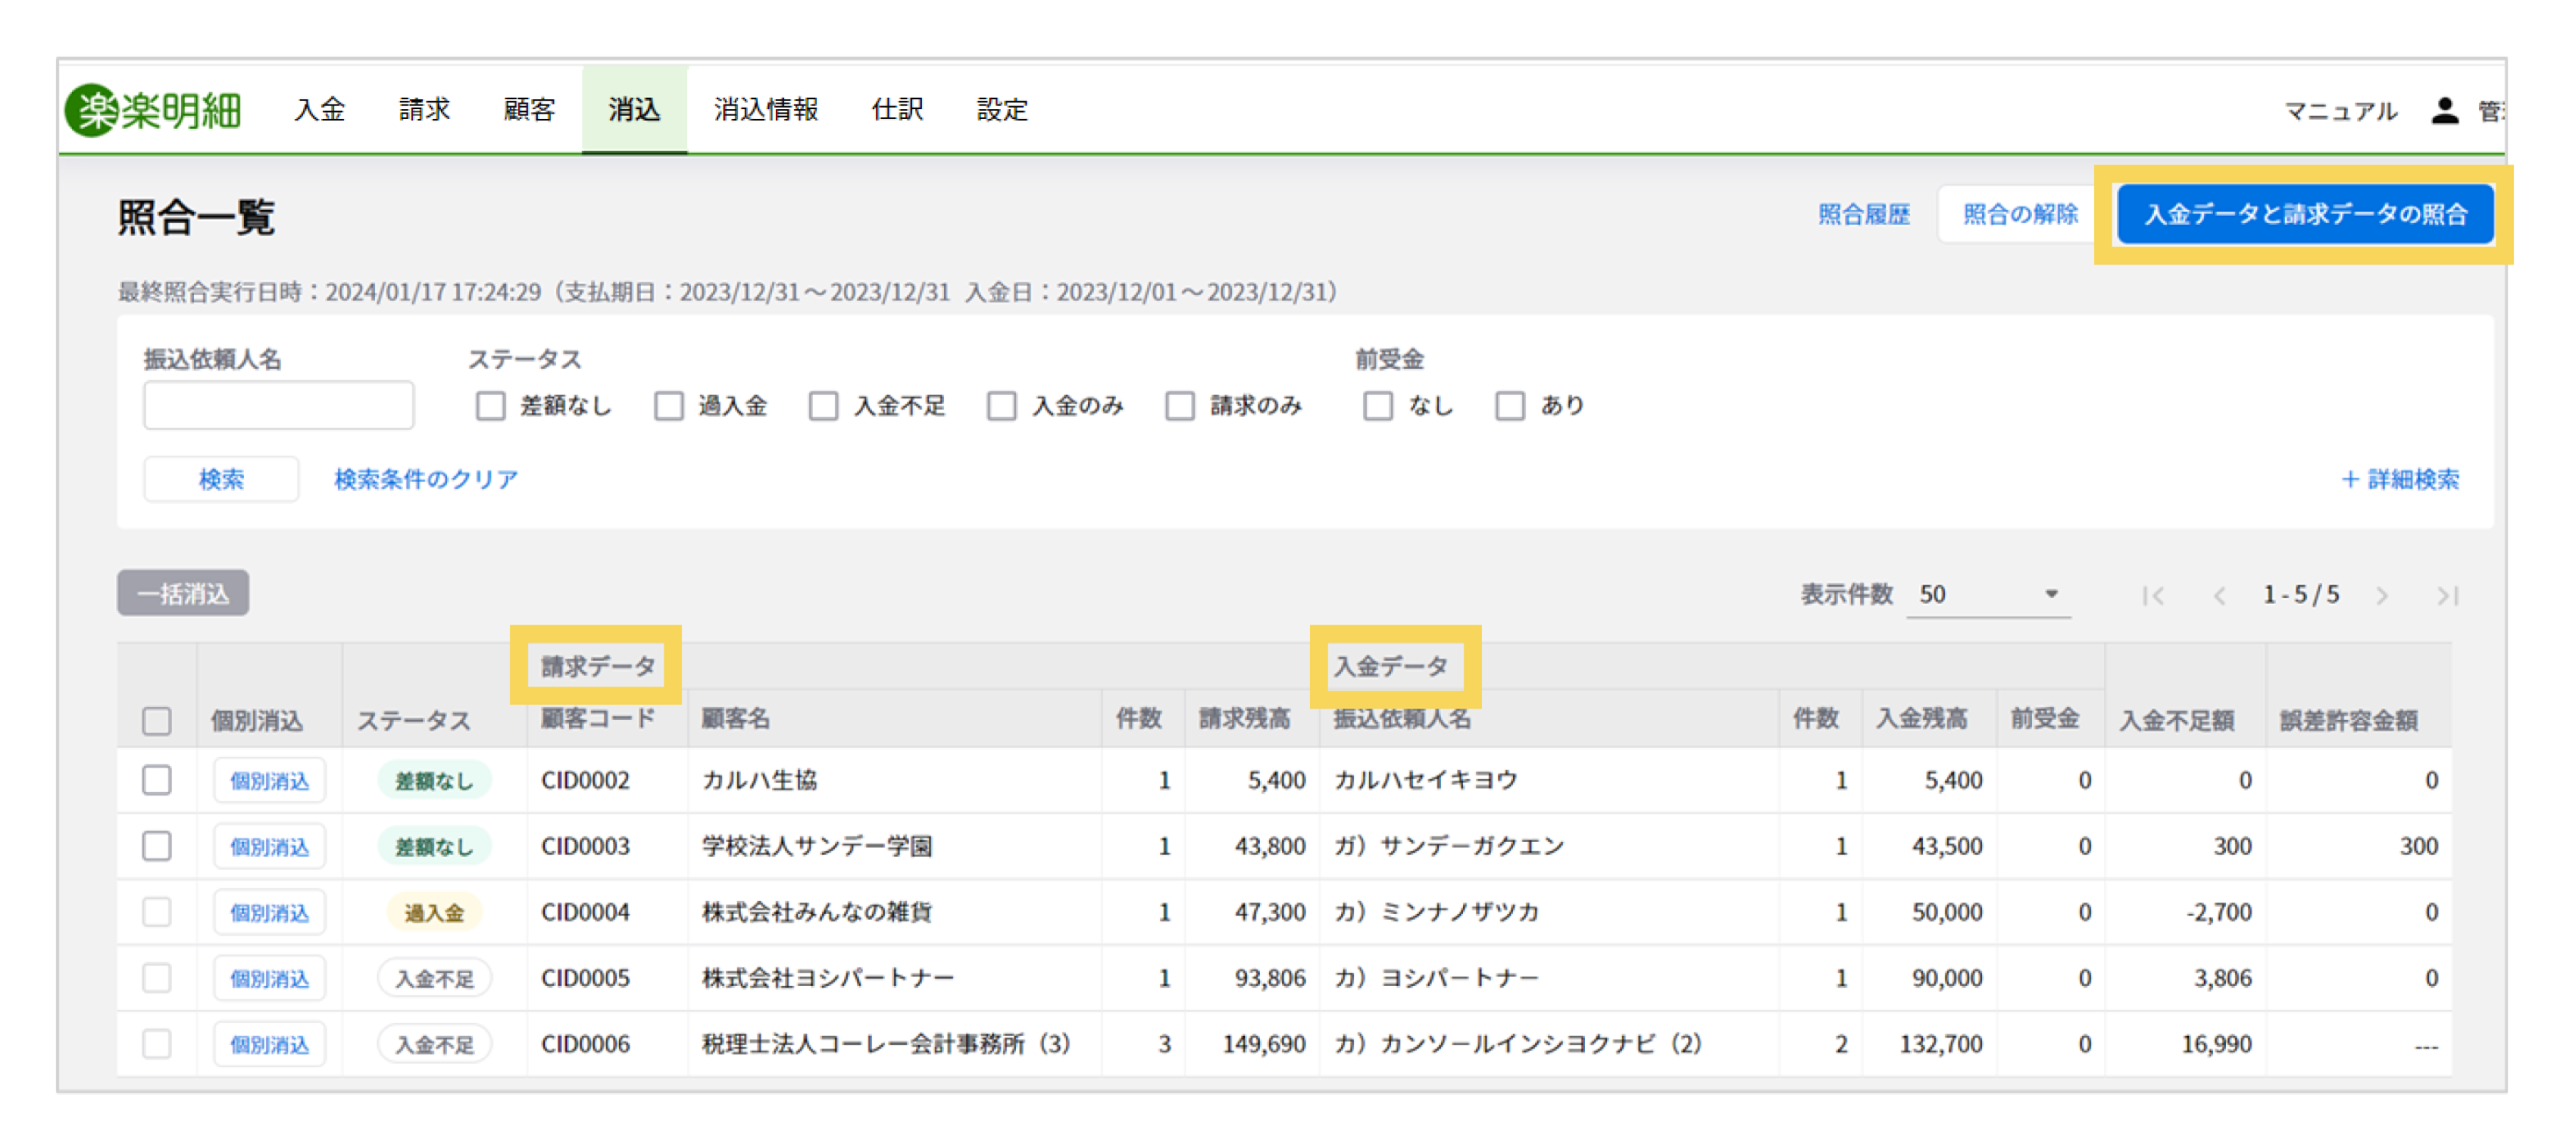Go to first page pagination icon

click(x=2153, y=596)
